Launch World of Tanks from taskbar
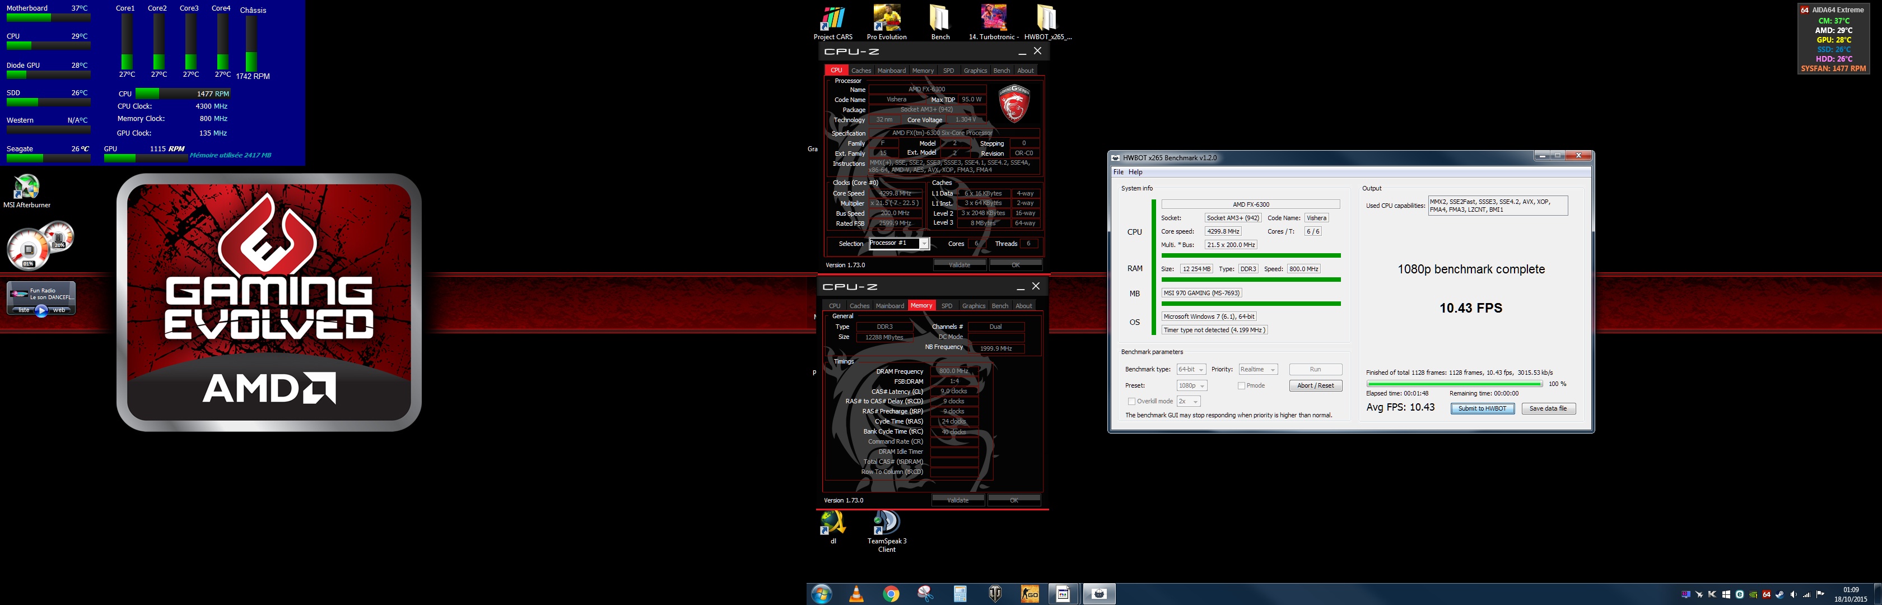This screenshot has height=605, width=1882. pyautogui.click(x=995, y=594)
